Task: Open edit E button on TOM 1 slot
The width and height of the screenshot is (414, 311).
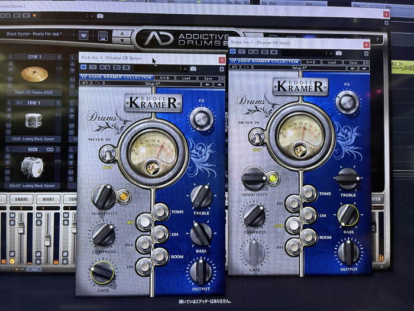Action: 59,103
